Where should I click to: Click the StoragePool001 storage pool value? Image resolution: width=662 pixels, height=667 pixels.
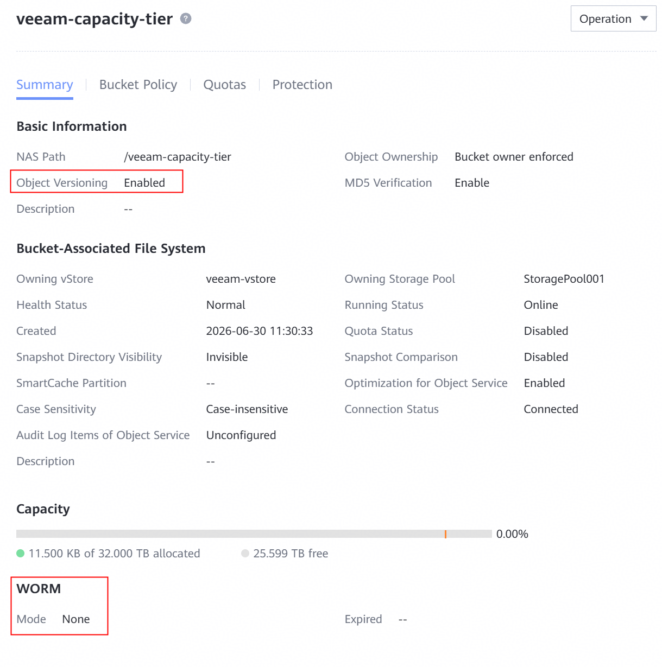(564, 279)
